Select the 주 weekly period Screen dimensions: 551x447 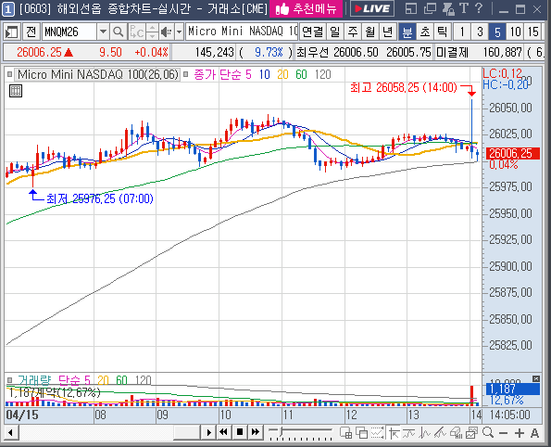(x=353, y=32)
